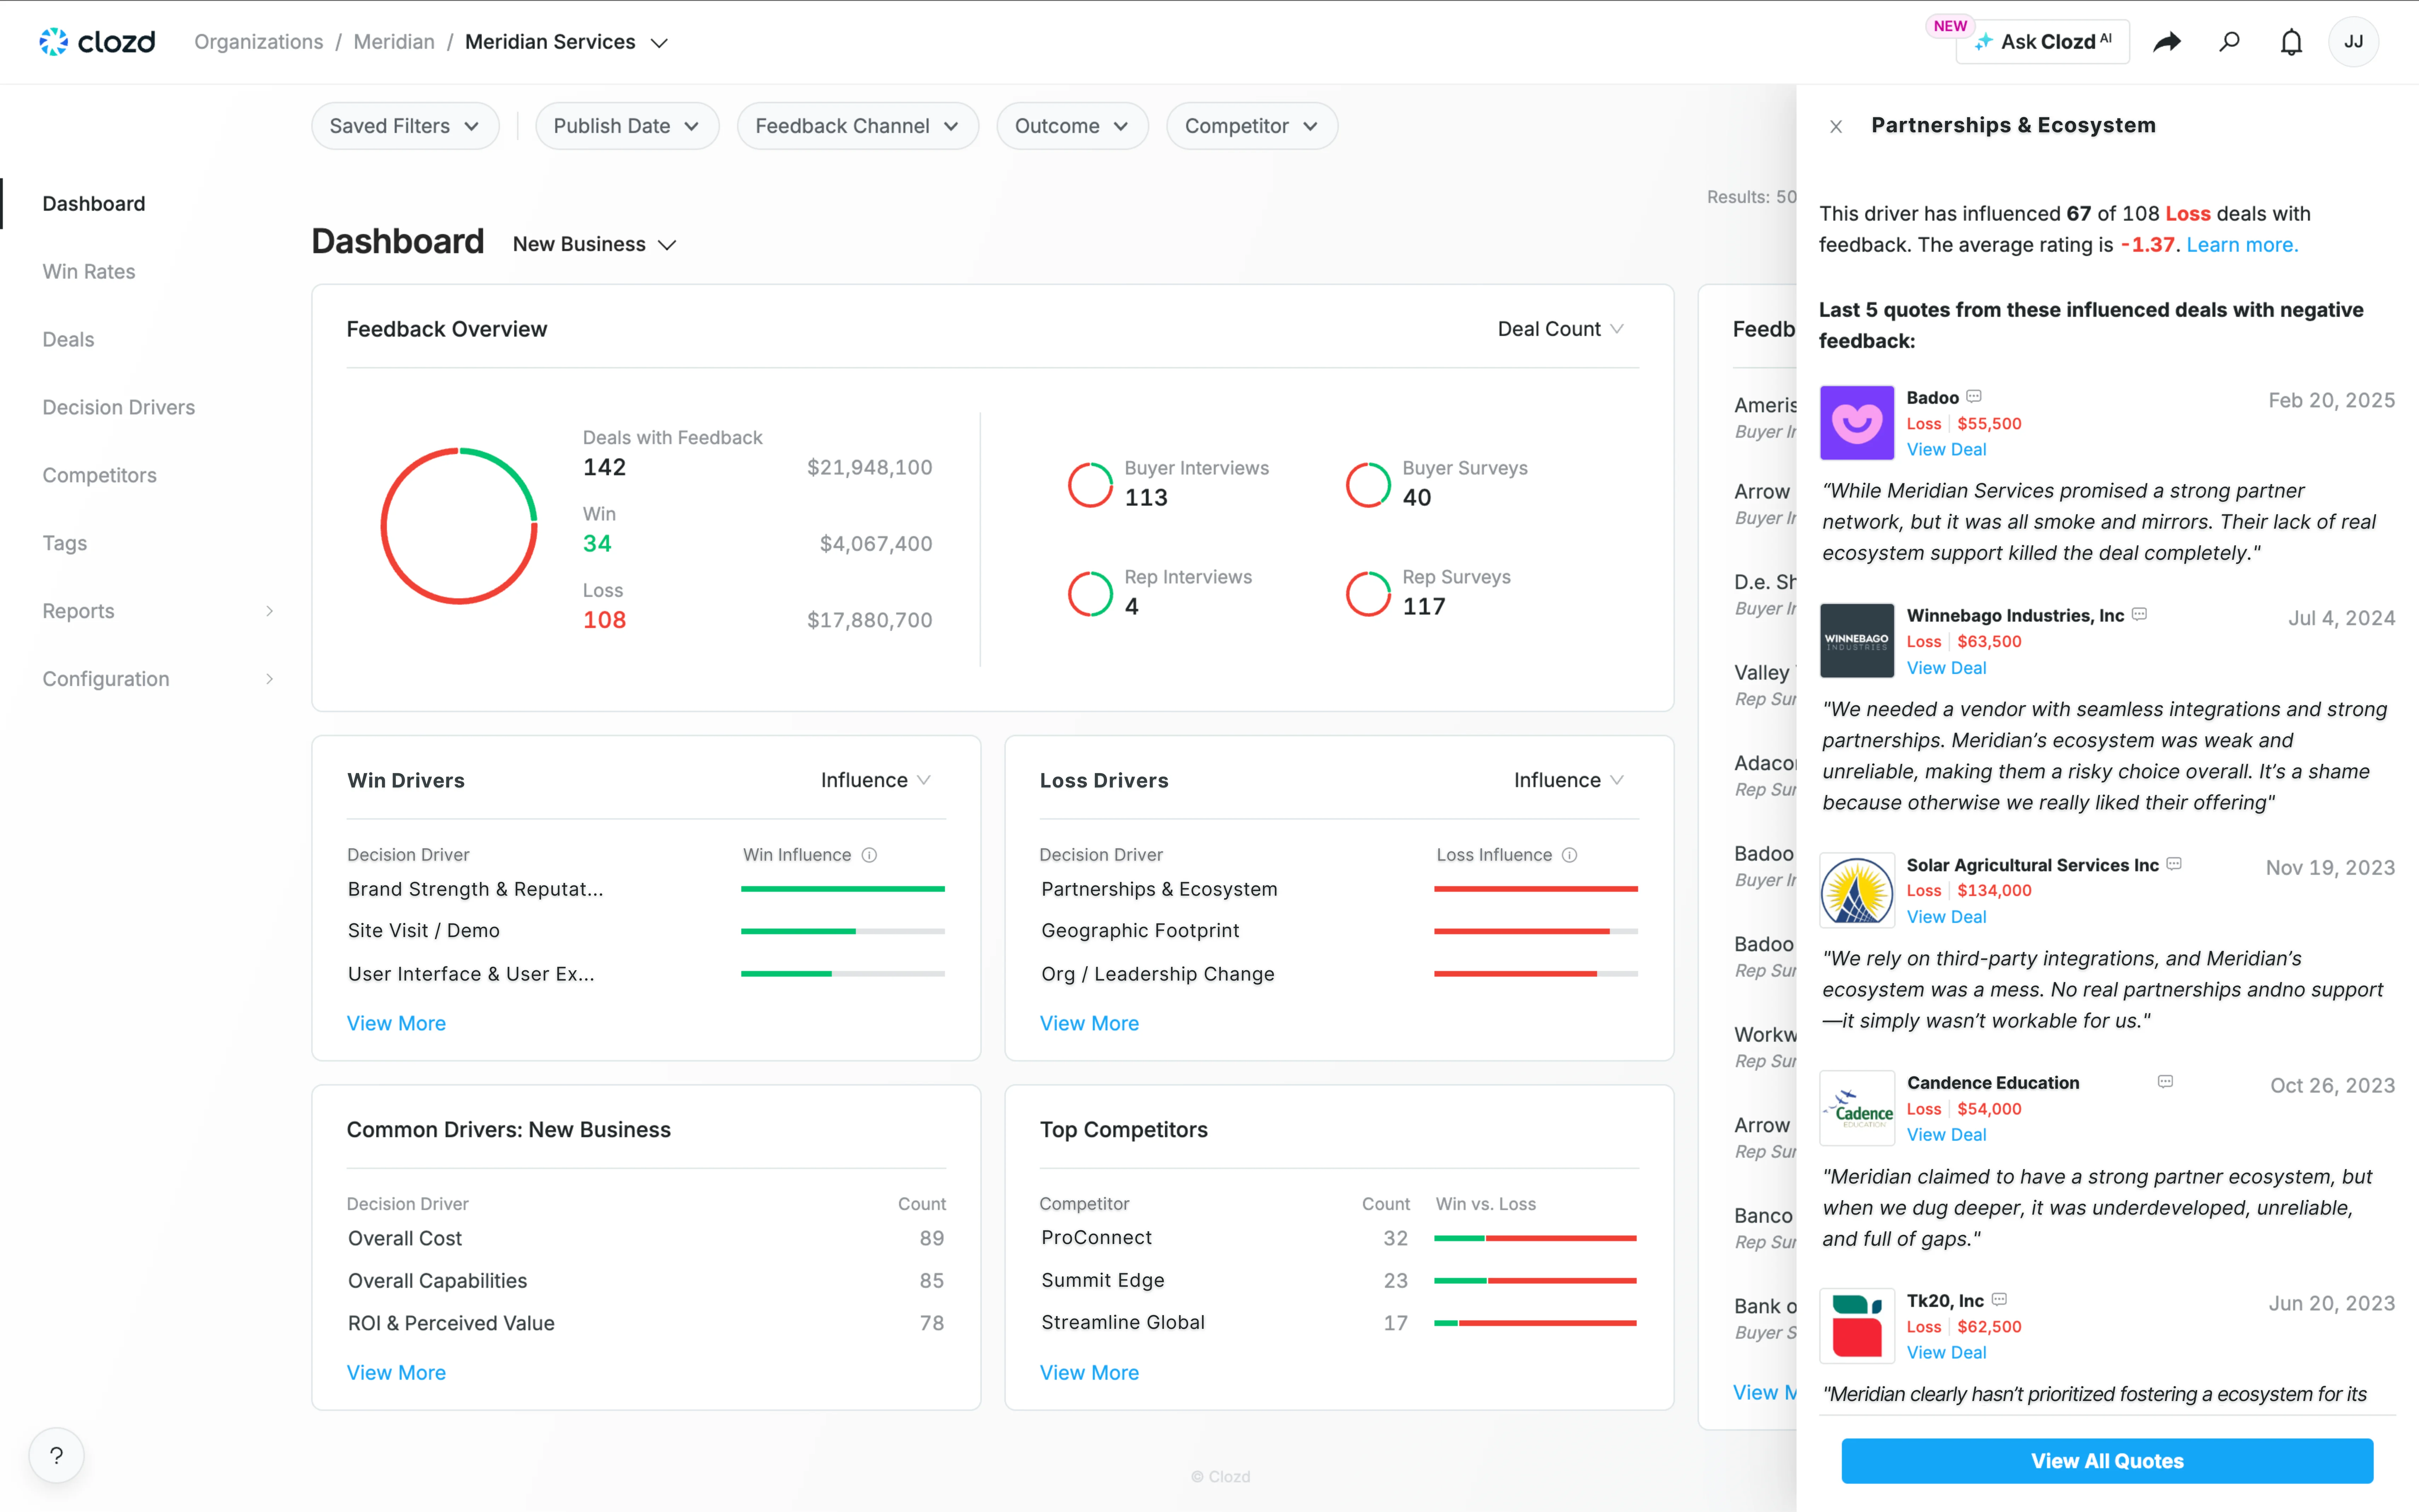Click the Winnebago Industries logo thumbnail
The image size is (2419, 1512).
pyautogui.click(x=1857, y=641)
